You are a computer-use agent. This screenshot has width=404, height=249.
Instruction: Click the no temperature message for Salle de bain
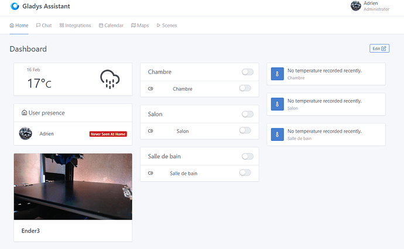(x=324, y=132)
